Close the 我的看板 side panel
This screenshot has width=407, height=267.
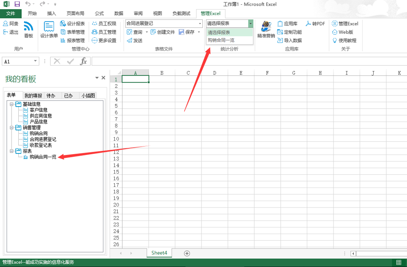103,77
